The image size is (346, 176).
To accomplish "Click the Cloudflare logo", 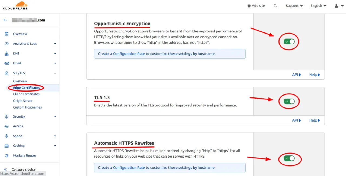I will [x=15, y=6].
